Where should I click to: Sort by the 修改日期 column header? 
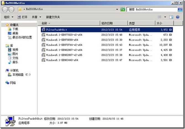point(114,23)
